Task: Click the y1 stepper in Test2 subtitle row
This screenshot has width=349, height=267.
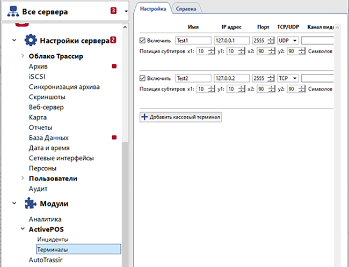Action: click(x=242, y=89)
